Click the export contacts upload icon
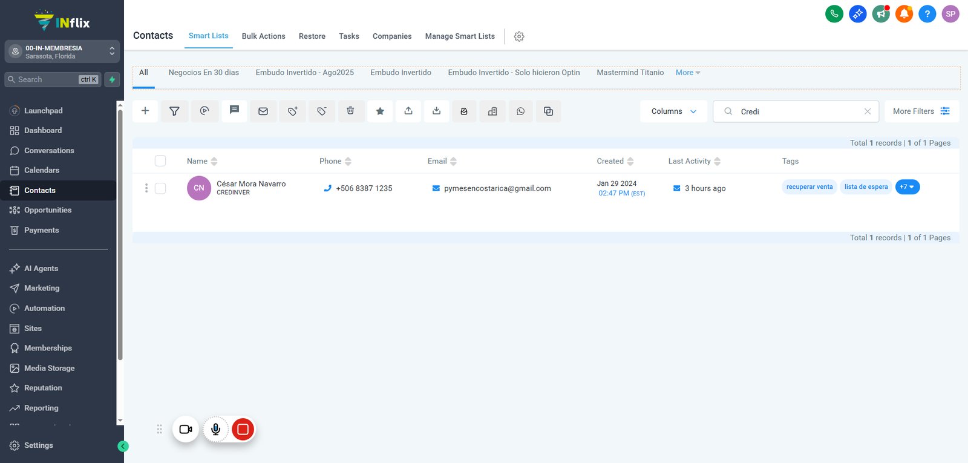Screen dimensions: 968x463 (x=409, y=111)
